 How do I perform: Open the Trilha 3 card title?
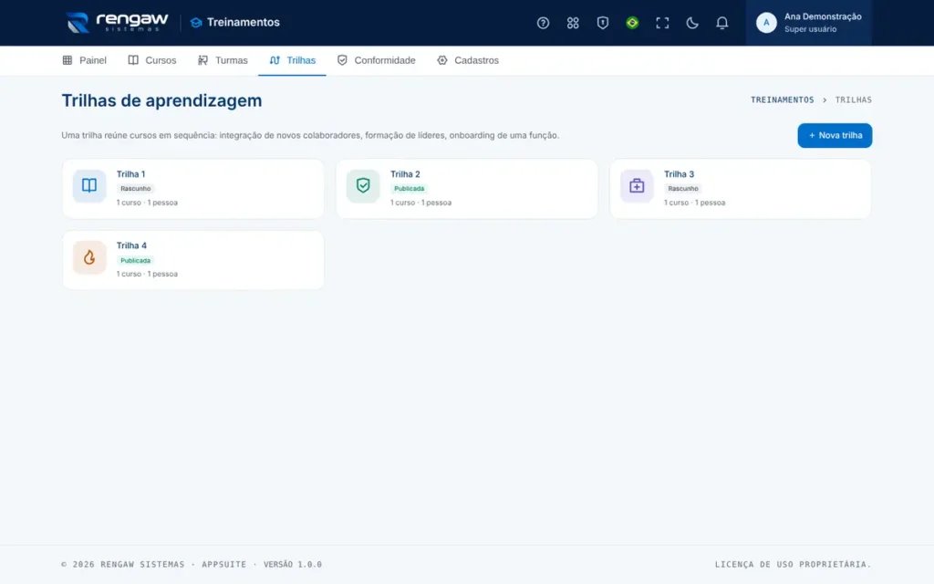[x=679, y=174]
